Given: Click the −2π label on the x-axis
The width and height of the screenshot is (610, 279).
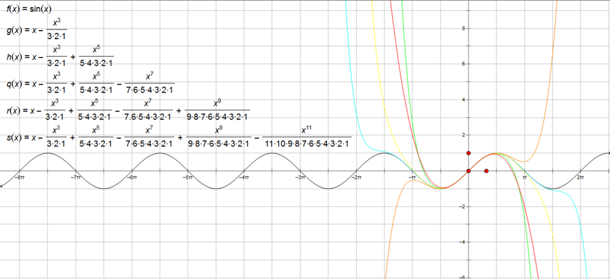Looking at the screenshot, I should point(356,177).
